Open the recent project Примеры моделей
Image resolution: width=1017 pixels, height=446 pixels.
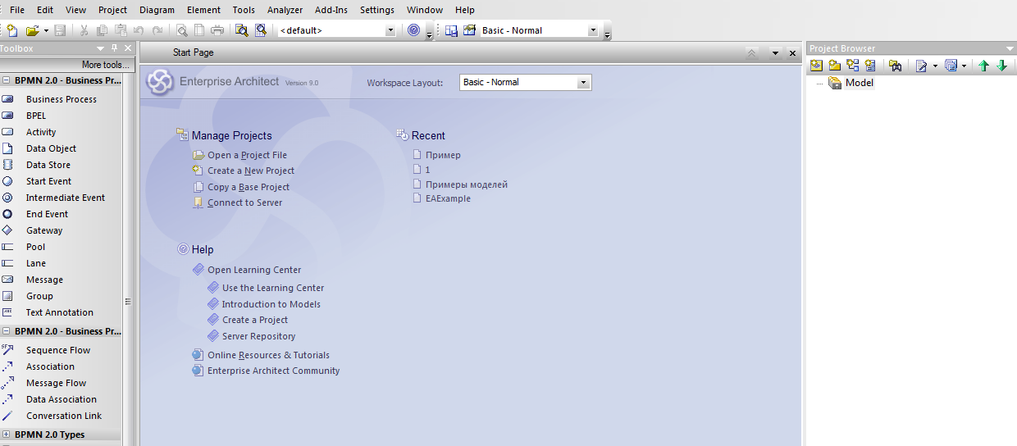click(x=467, y=184)
